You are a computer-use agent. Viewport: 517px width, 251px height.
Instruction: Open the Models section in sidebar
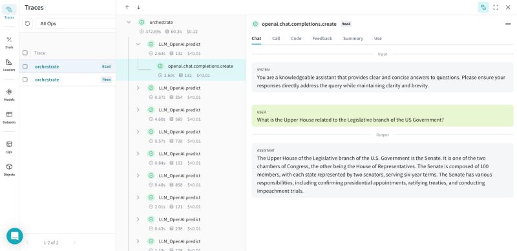click(x=9, y=94)
